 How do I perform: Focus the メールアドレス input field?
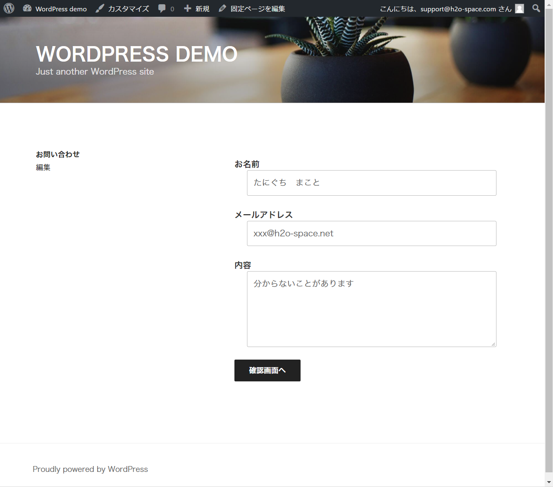[371, 233]
